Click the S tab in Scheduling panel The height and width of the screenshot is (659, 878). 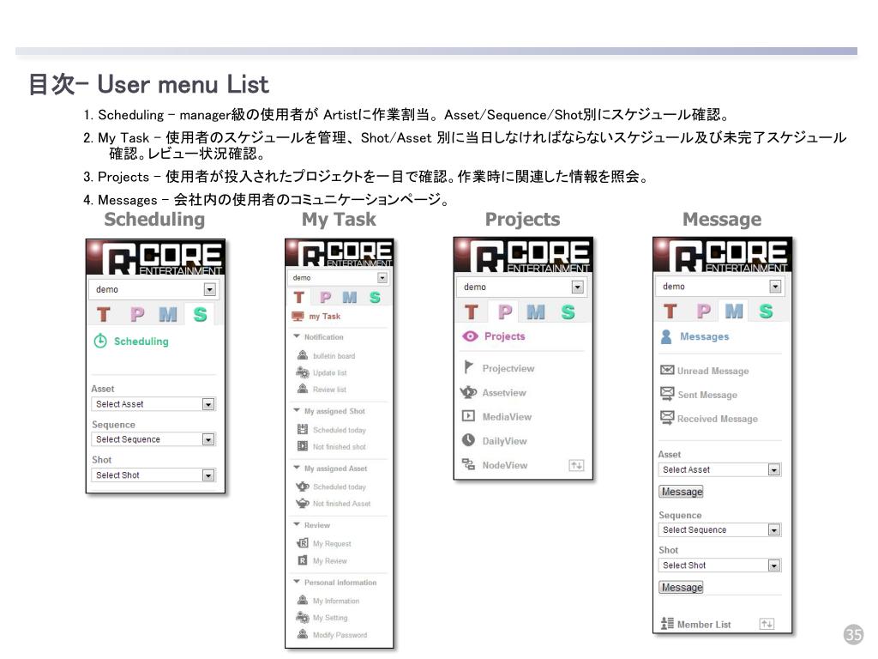coord(200,314)
